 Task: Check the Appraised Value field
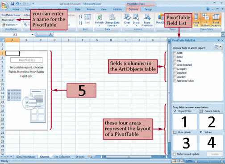click(x=175, y=81)
